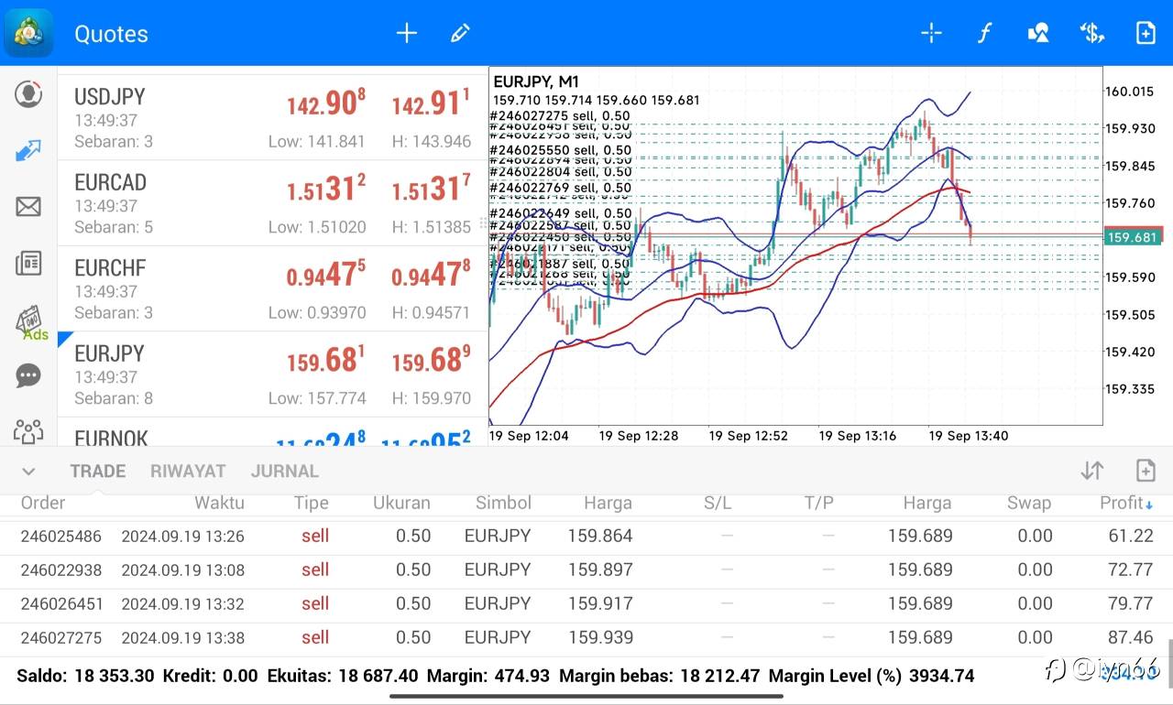The height and width of the screenshot is (705, 1173).
Task: Click open price 159.864
Action: [x=600, y=536]
